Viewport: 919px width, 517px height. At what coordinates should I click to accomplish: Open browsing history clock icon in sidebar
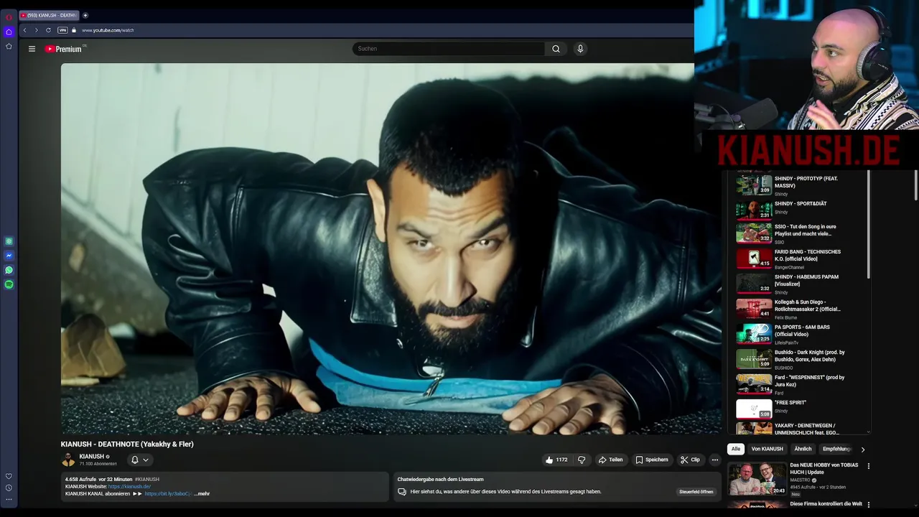click(x=9, y=488)
